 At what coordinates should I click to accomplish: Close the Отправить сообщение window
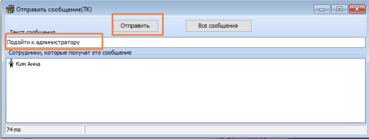point(357,9)
